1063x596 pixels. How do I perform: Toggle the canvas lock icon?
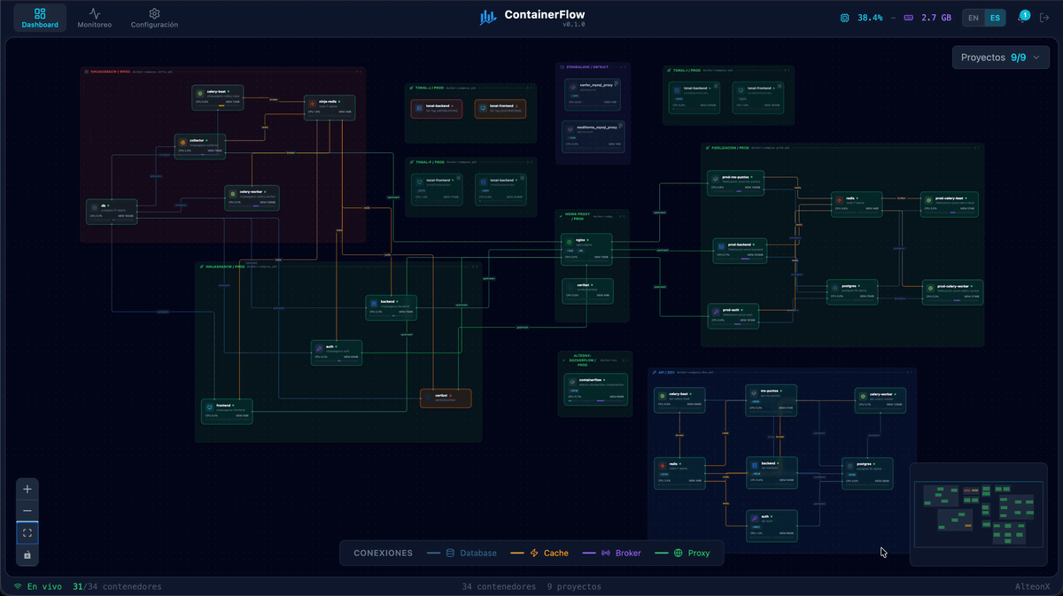(x=27, y=555)
